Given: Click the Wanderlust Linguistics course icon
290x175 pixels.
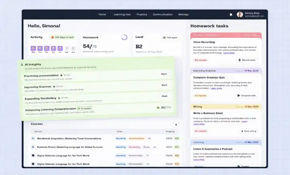Looking at the screenshot, I should click(x=33, y=138).
